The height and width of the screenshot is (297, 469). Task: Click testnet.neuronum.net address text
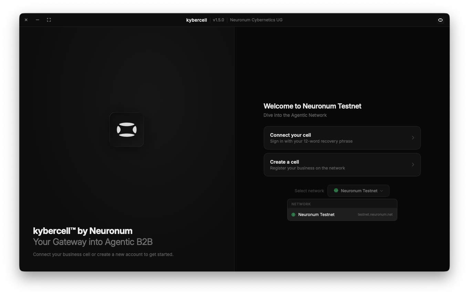[x=375, y=215]
